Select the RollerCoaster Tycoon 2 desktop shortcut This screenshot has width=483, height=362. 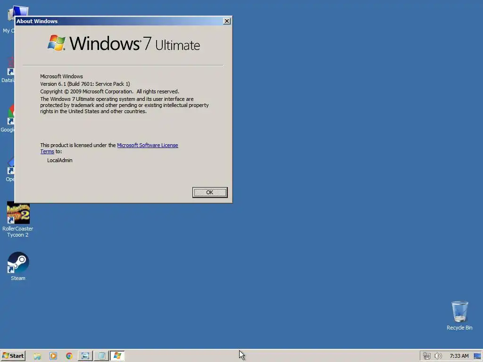(18, 219)
